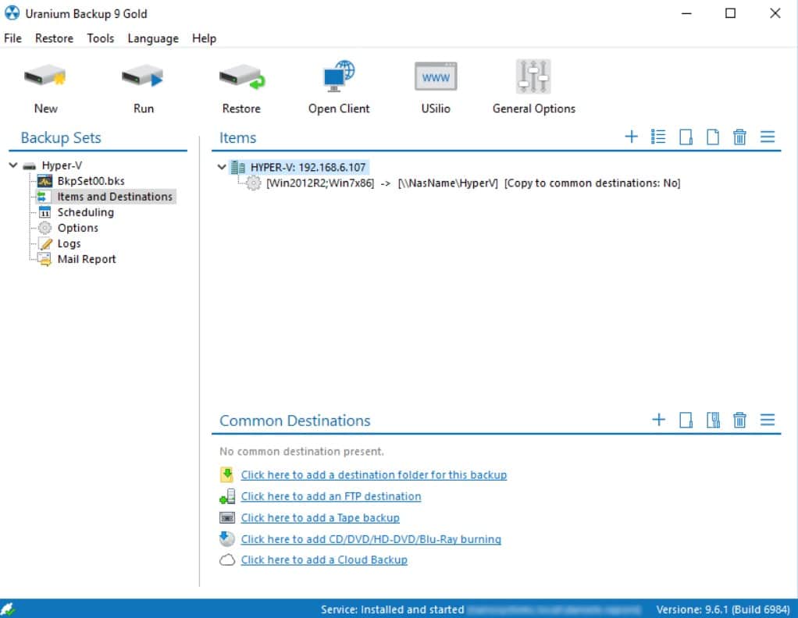
Task: Click add a Cloud Backup link
Action: [x=325, y=559]
